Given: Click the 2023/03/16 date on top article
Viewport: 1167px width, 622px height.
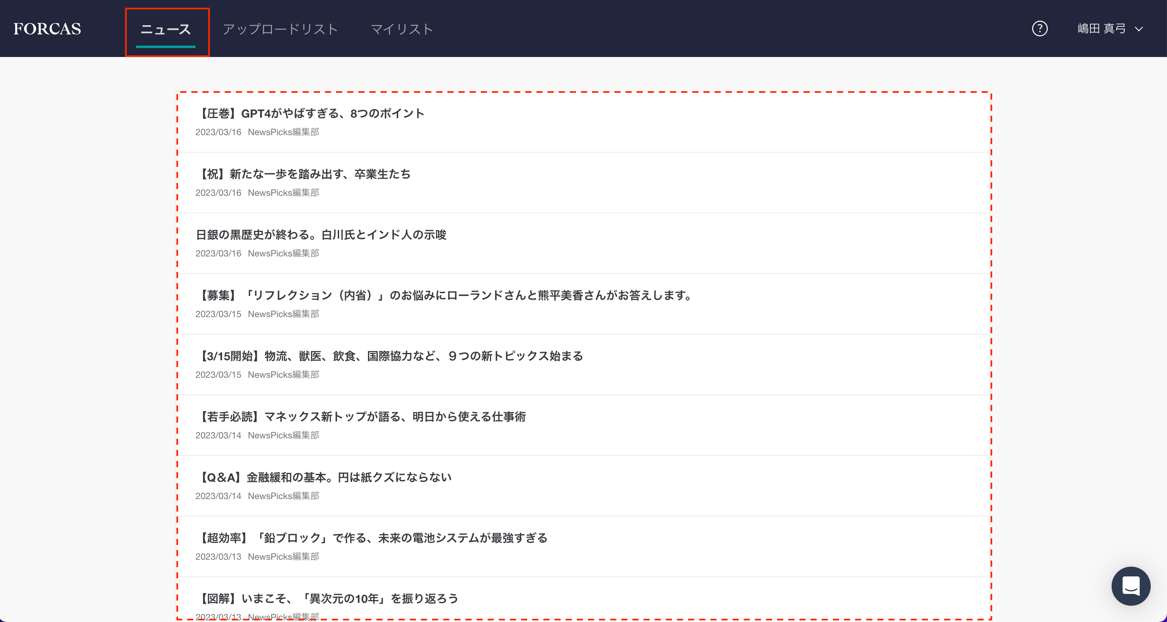Looking at the screenshot, I should tap(218, 132).
